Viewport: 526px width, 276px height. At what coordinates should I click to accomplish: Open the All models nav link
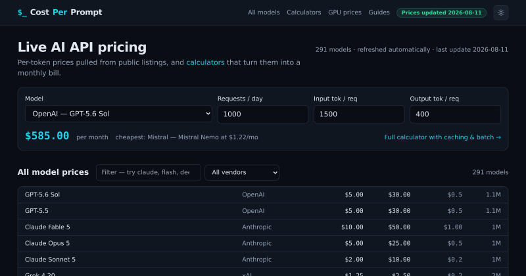(x=264, y=12)
